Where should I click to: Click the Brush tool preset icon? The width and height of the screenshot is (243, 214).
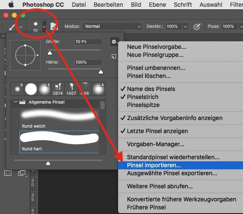click(12, 27)
